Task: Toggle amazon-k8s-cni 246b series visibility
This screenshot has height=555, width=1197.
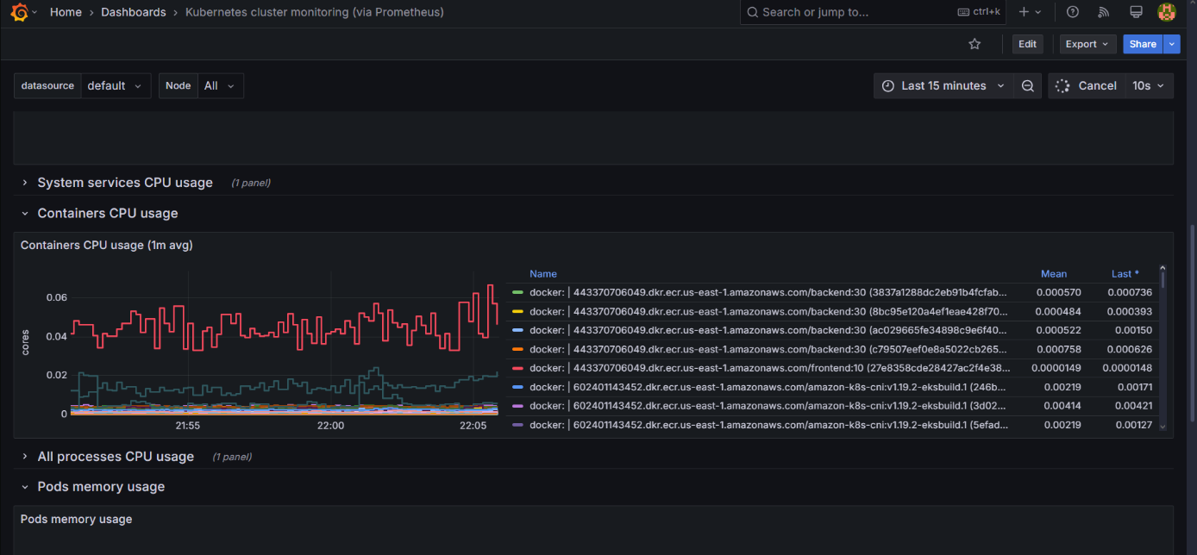Action: click(769, 387)
